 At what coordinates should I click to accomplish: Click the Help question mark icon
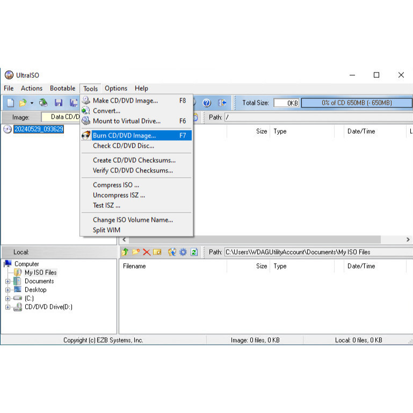coord(207,103)
